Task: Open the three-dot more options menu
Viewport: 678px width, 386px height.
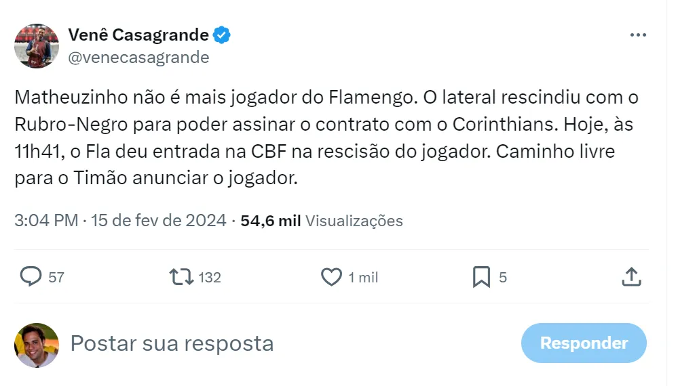Action: (637, 35)
